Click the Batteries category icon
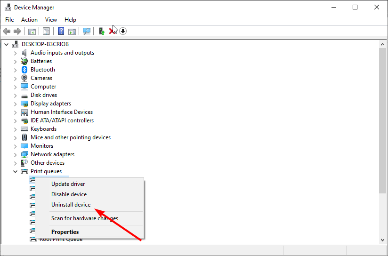The image size is (388, 256). click(x=24, y=61)
